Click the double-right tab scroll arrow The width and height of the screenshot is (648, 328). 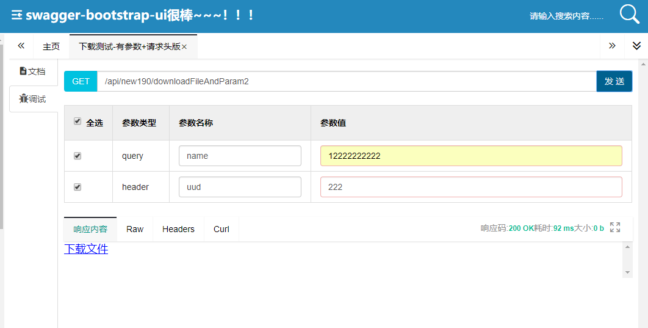coord(612,45)
